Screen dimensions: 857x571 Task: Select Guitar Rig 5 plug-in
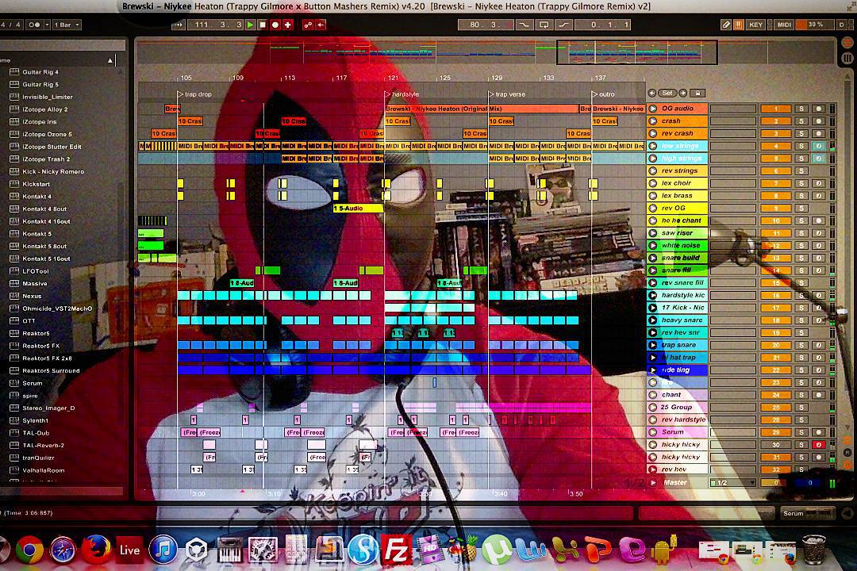tap(40, 84)
